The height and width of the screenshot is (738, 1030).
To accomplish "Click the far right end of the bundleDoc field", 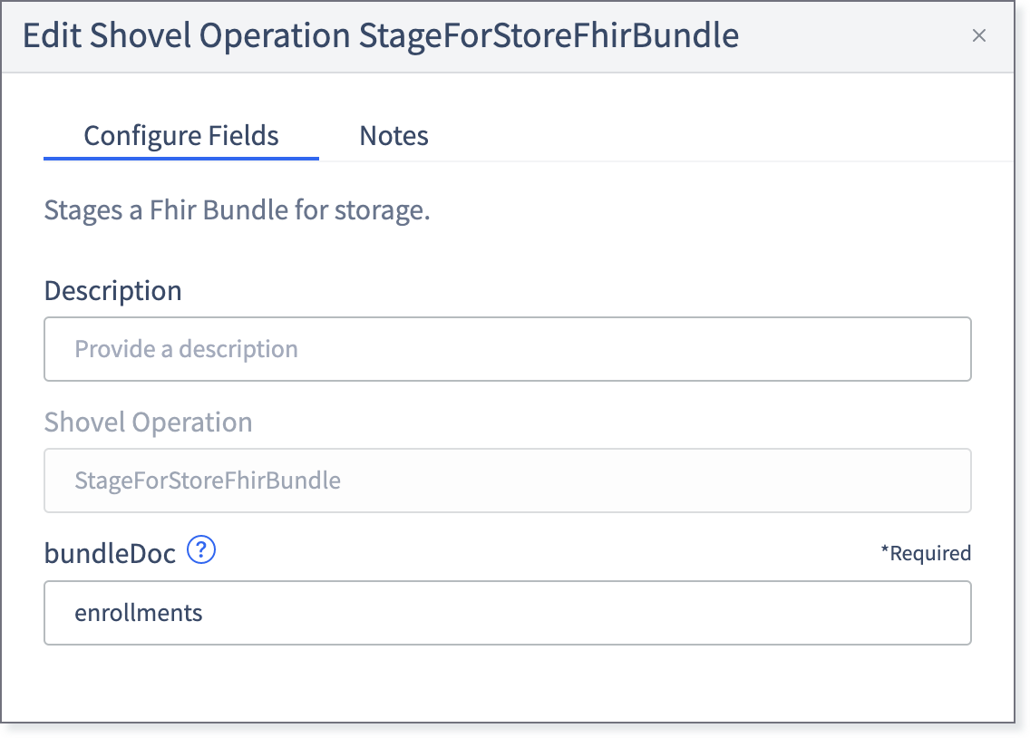I will tap(953, 613).
